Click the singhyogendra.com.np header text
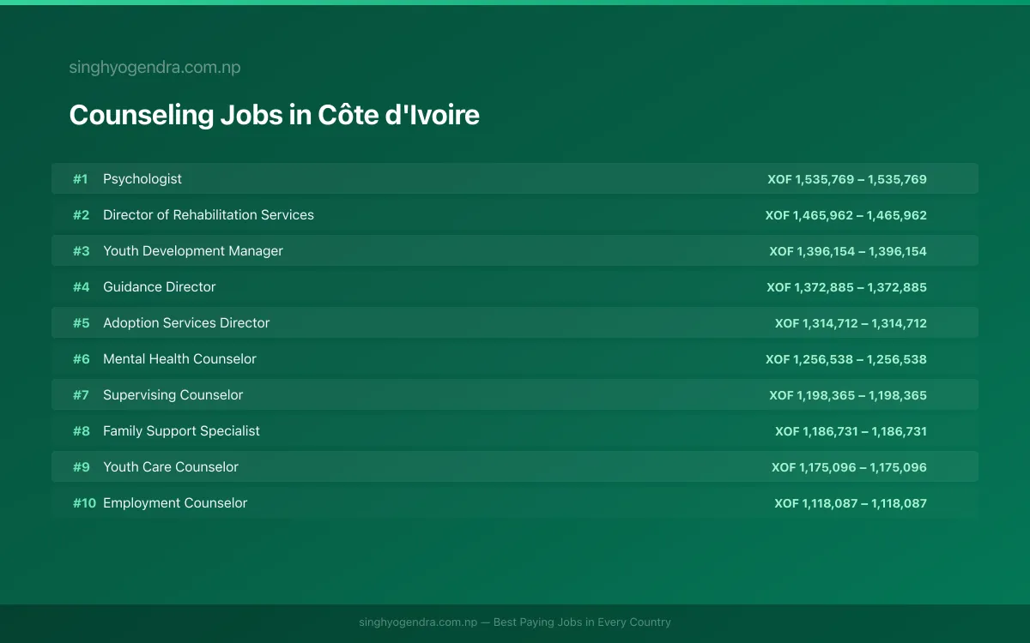1030x643 pixels. (154, 68)
